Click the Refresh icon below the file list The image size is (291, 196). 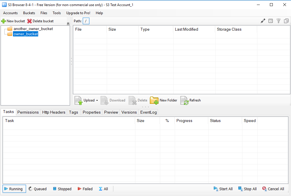[184, 100]
